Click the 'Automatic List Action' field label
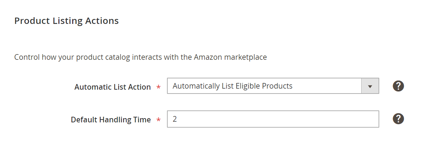421x141 pixels. click(113, 87)
